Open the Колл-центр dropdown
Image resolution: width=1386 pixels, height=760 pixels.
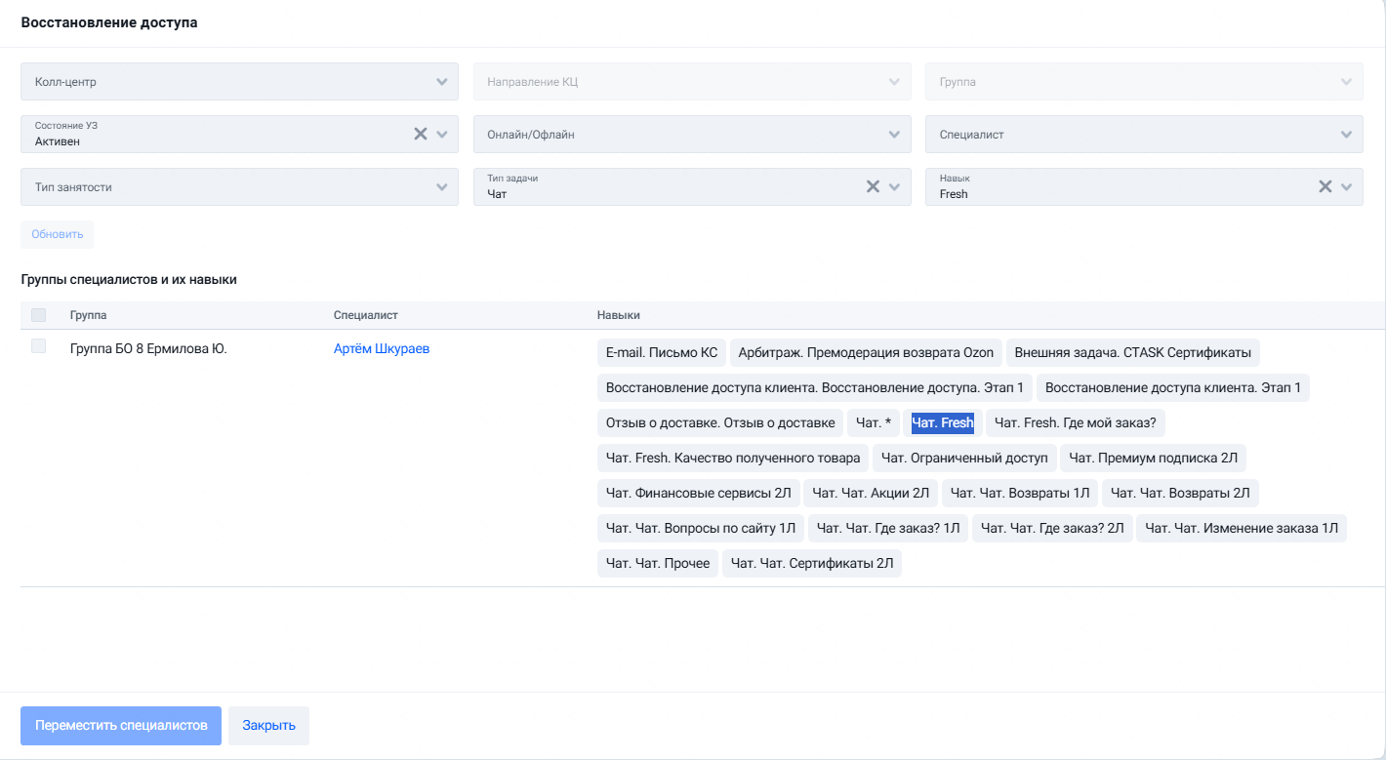[x=239, y=82]
